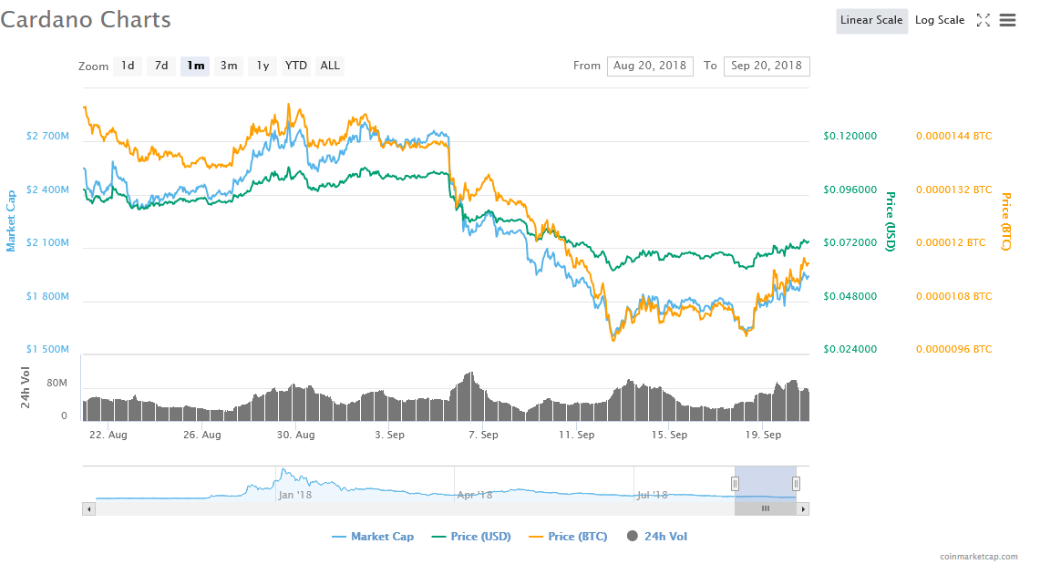The height and width of the screenshot is (564, 1040).
Task: Click the 11. Sep date label
Action: (x=576, y=435)
